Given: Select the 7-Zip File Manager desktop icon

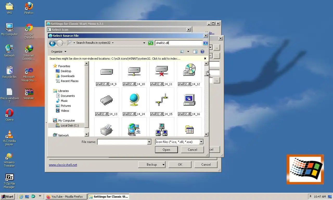Looking at the screenshot, I should [x=9, y=181].
